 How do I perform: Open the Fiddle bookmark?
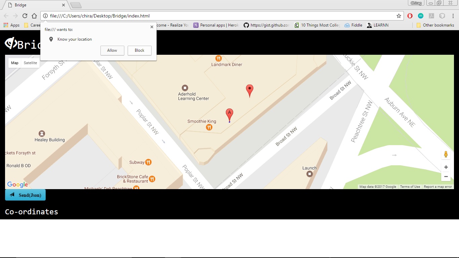[353, 25]
